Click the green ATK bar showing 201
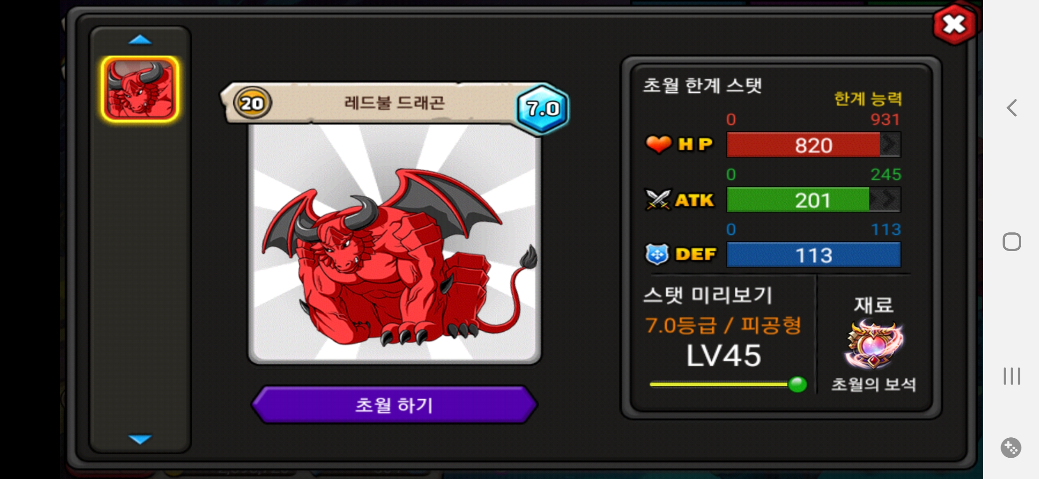The image size is (1039, 479). 813,200
